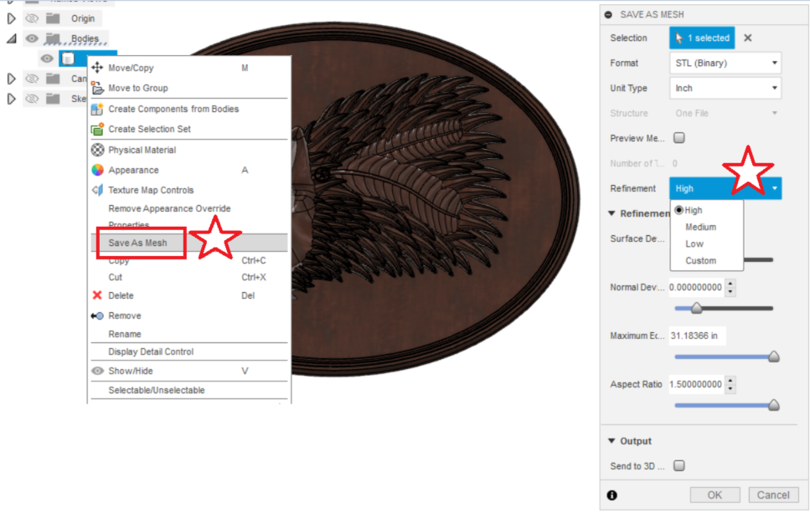
Task: Clear selection with the X next to 1 selected
Action: 747,38
